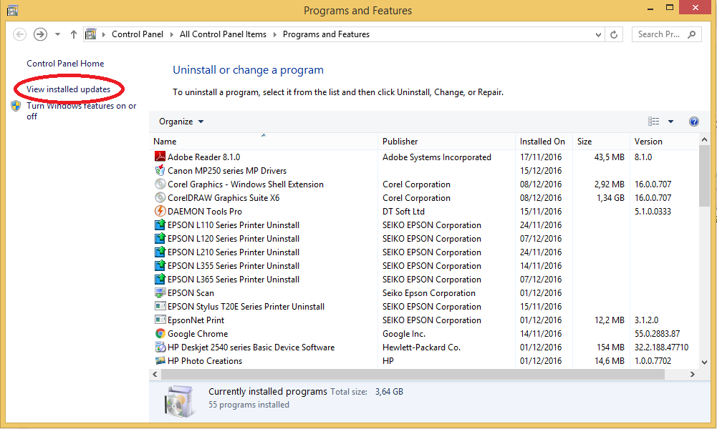
Task: Click the EPSON Scan program icon
Action: coord(160,292)
